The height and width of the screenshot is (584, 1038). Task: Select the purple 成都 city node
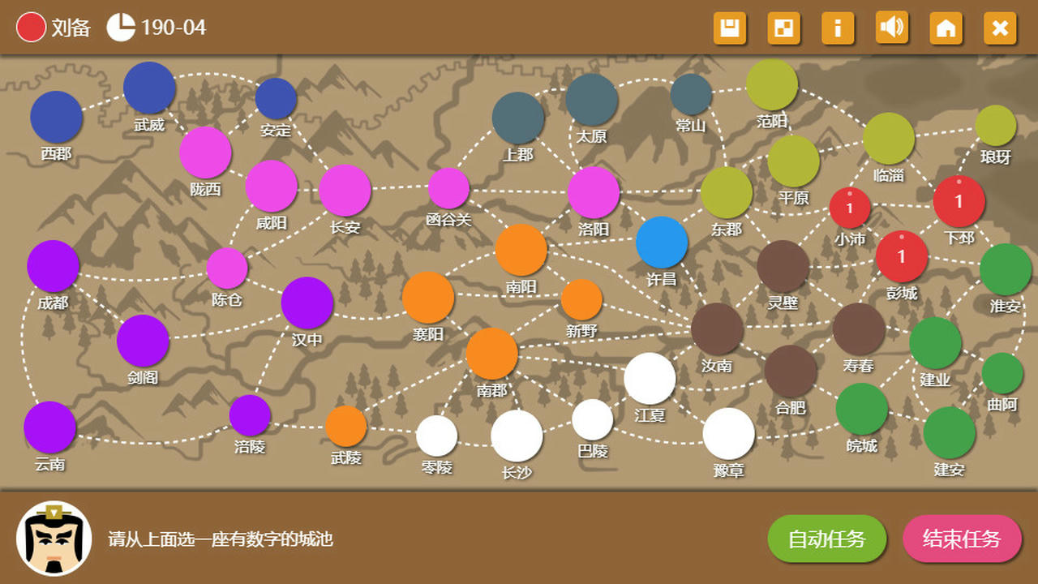[53, 266]
